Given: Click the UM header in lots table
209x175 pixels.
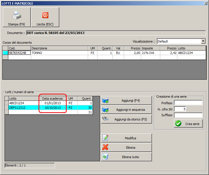Looking at the screenshot, I should click(x=71, y=98).
